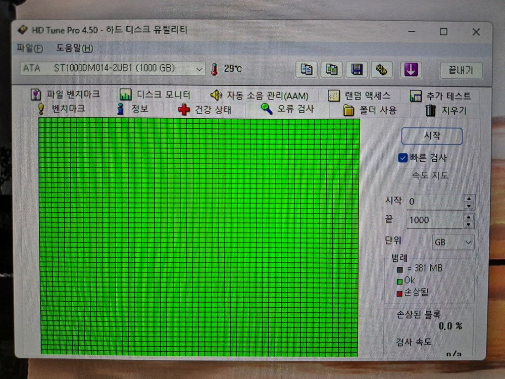
Task: Open the 추가 테스트 tab
Action: [x=440, y=96]
